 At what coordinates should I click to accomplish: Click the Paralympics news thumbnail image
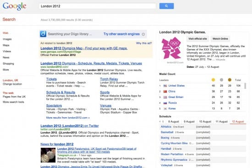click(x=48, y=155)
